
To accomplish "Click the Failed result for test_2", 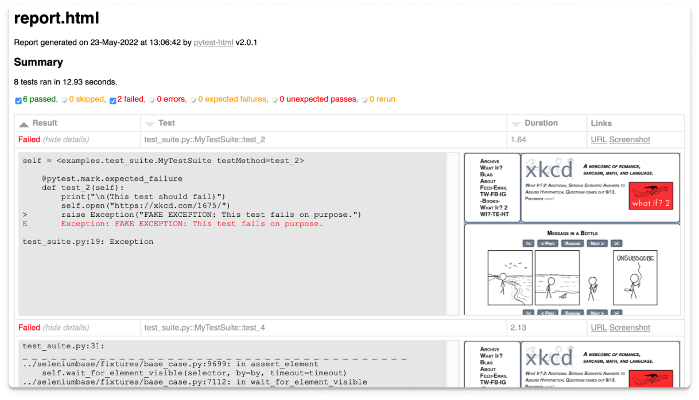I will [29, 139].
